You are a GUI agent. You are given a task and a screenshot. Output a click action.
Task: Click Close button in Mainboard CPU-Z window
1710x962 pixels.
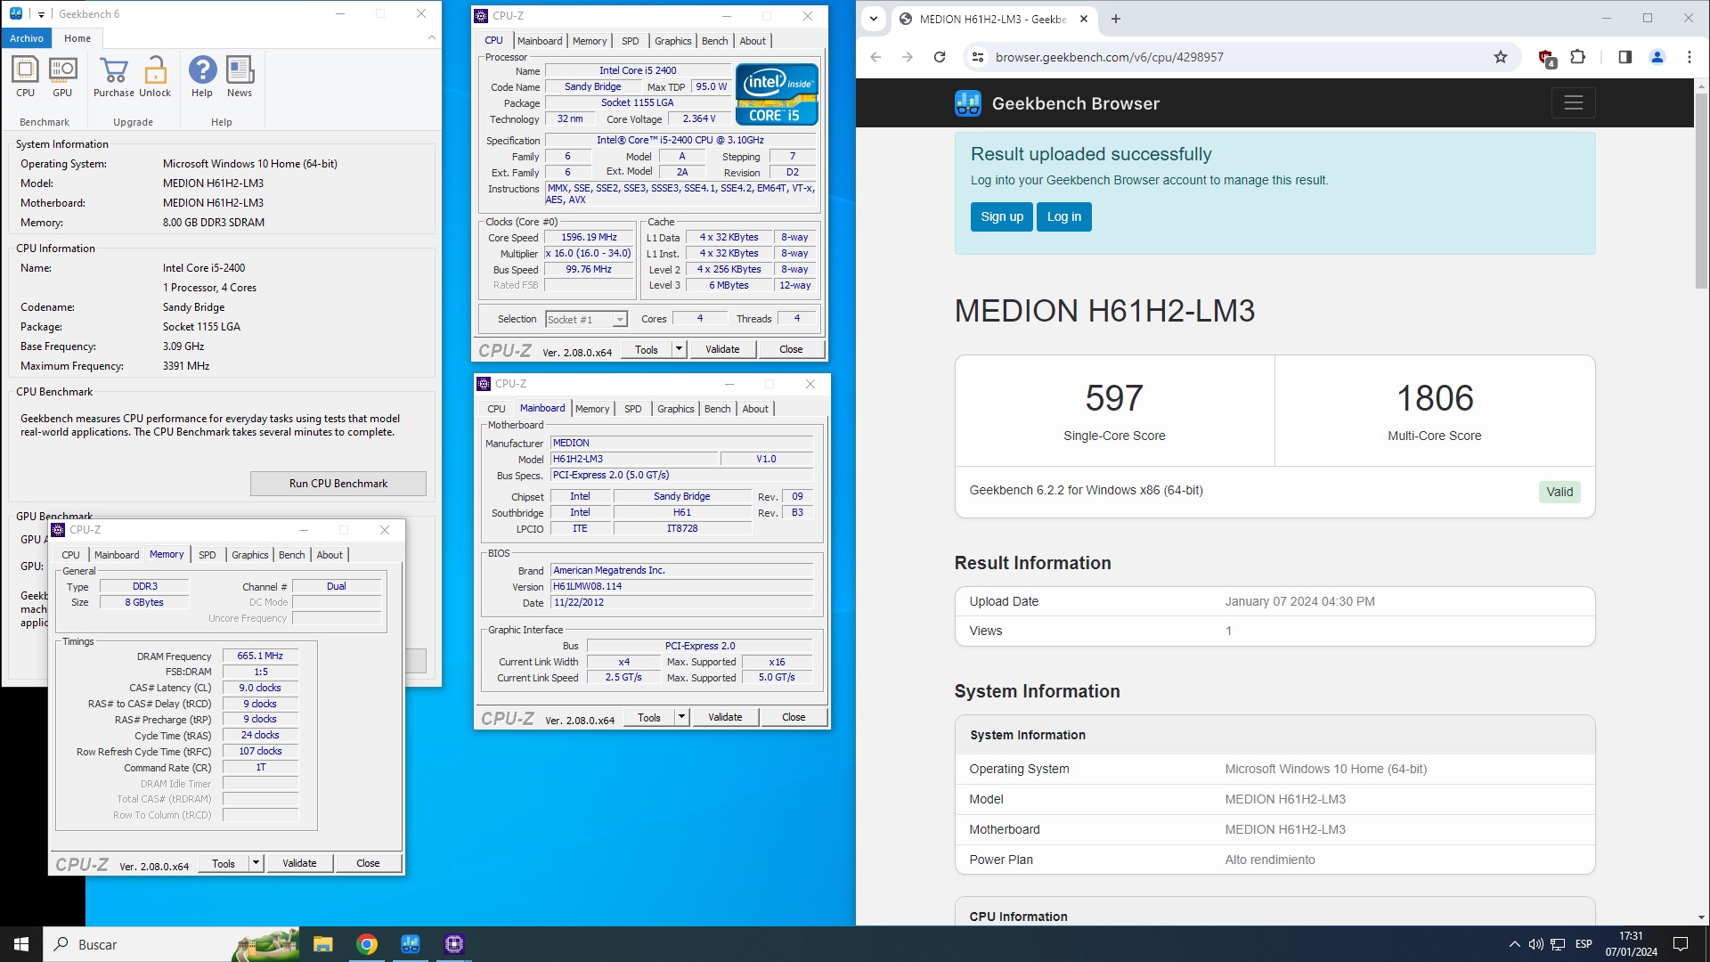click(x=794, y=718)
